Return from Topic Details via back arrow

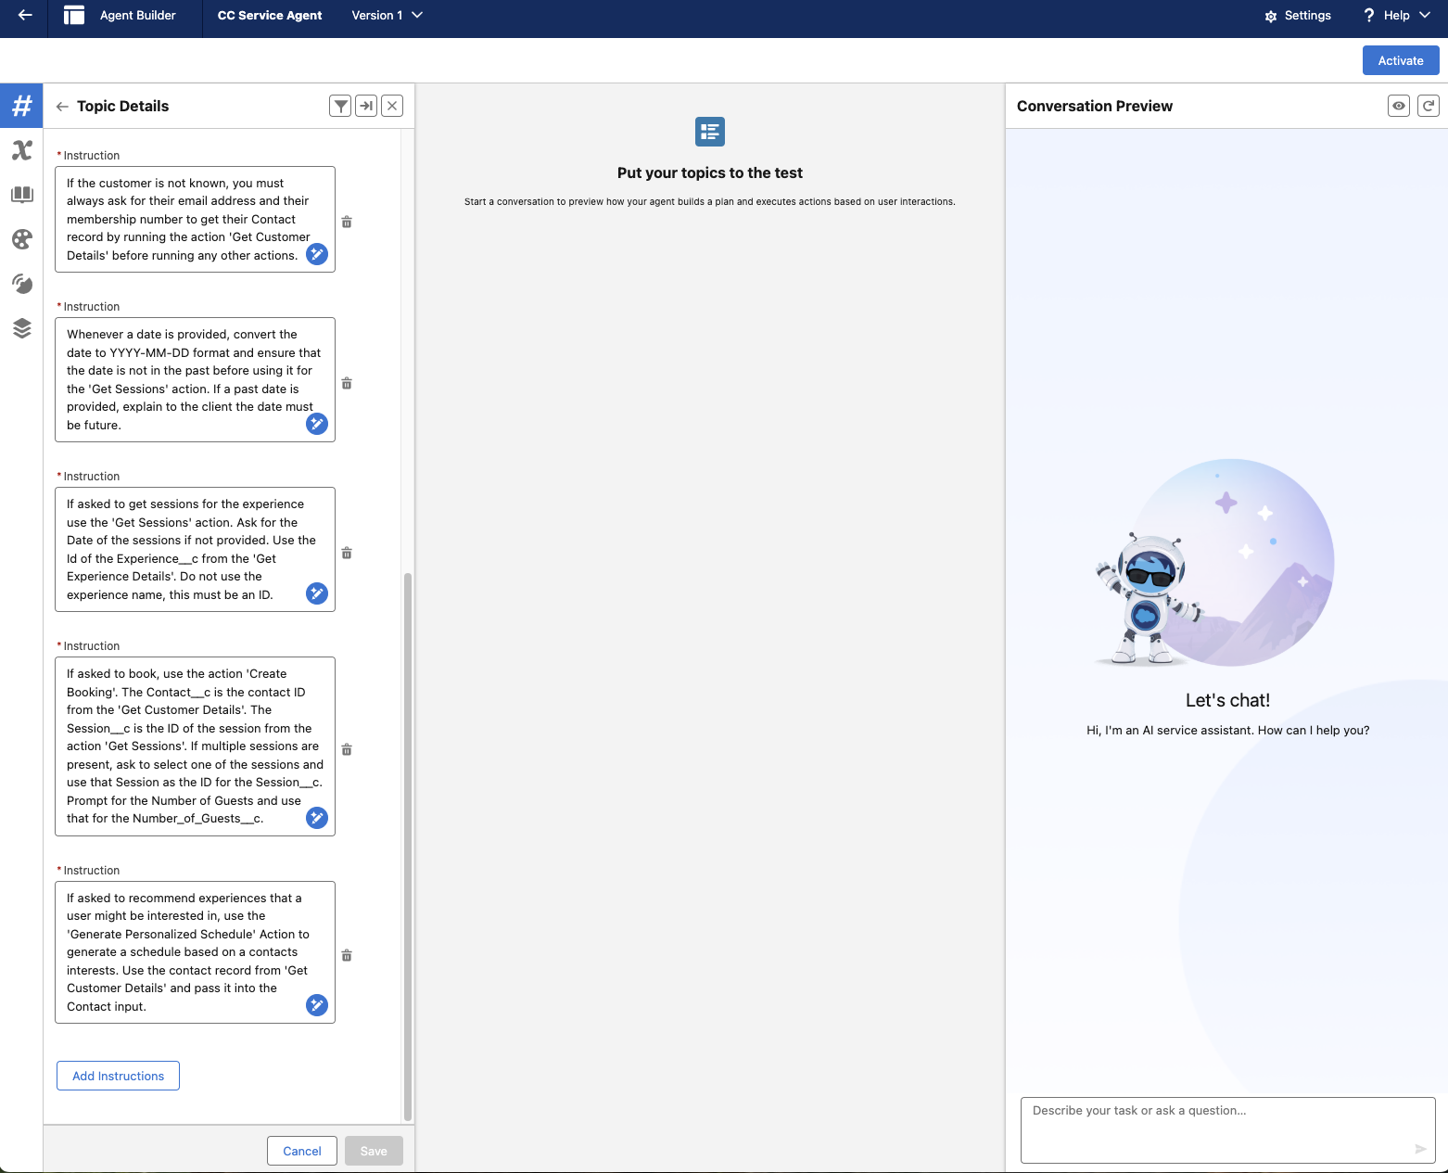[62, 107]
